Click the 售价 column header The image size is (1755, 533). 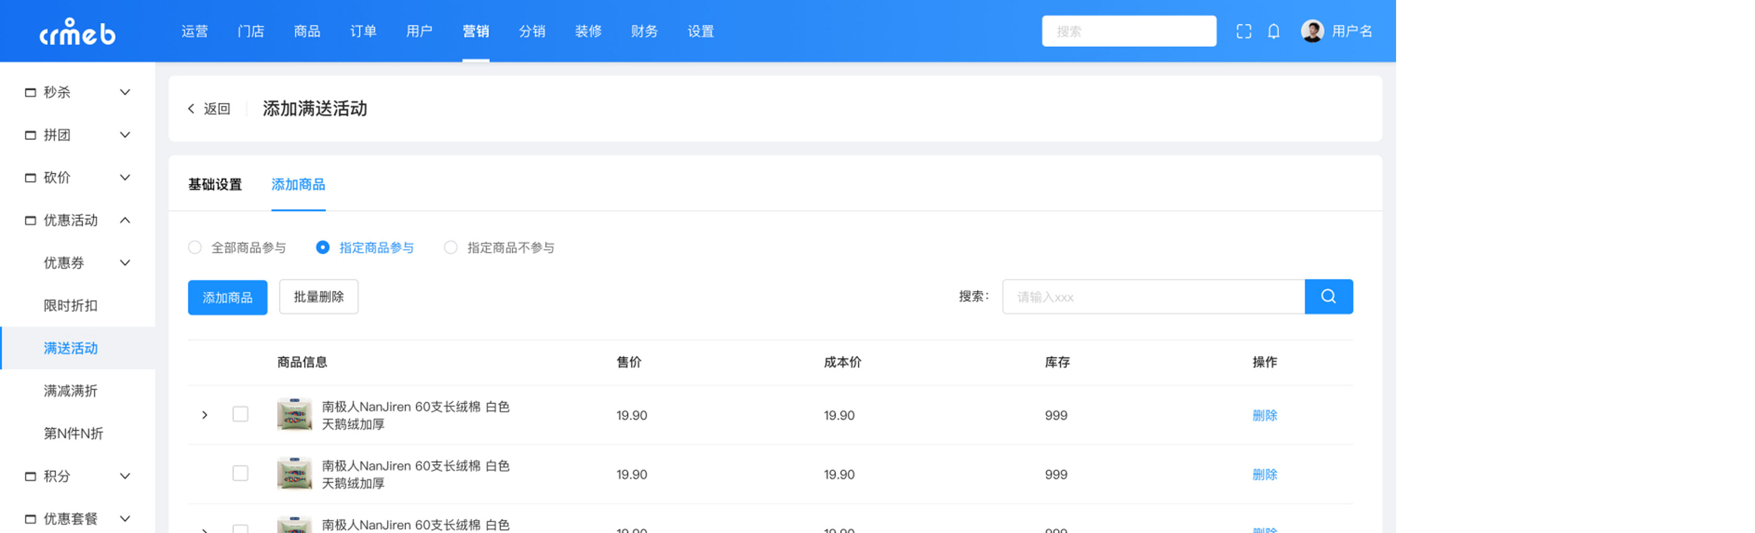[x=629, y=362]
